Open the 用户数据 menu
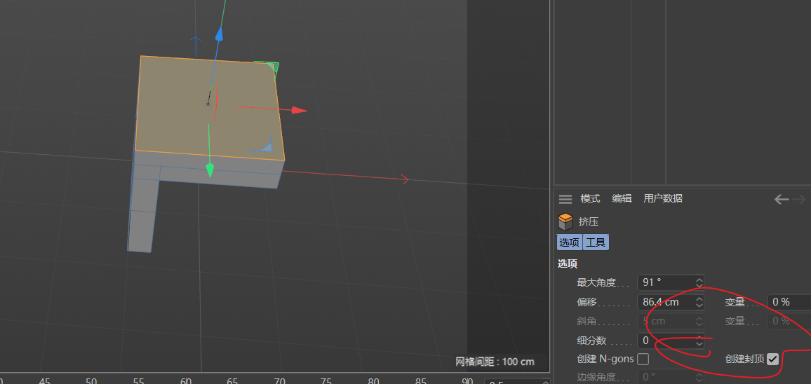The image size is (811, 384). click(x=663, y=199)
